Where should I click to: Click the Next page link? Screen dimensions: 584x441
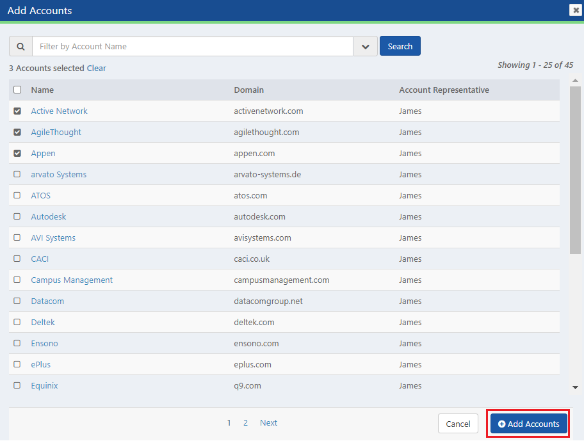click(x=268, y=423)
